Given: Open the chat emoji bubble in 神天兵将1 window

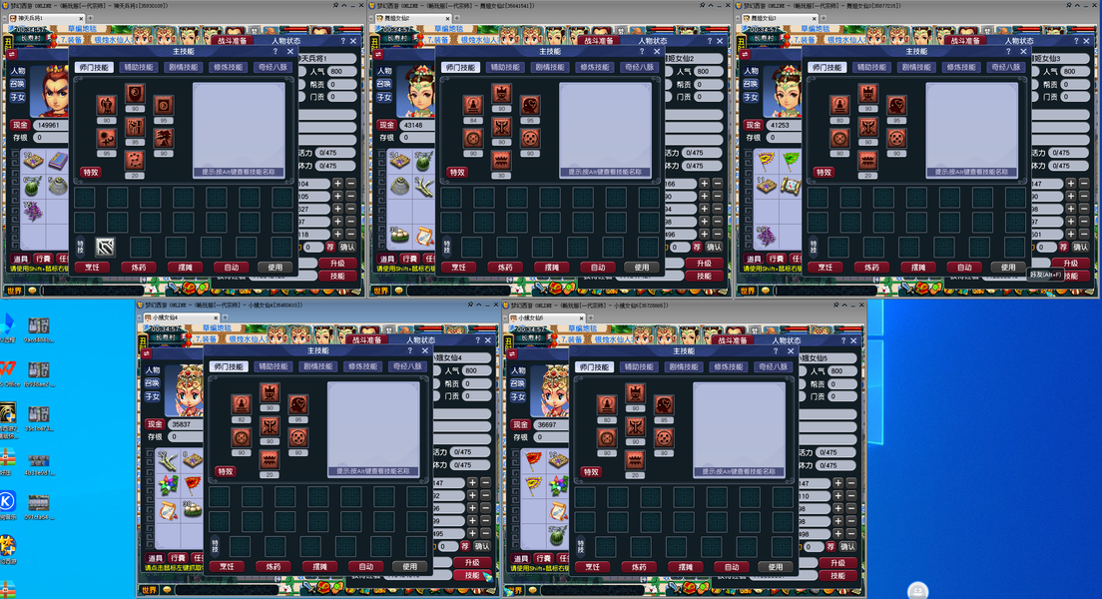Looking at the screenshot, I should 32,290.
